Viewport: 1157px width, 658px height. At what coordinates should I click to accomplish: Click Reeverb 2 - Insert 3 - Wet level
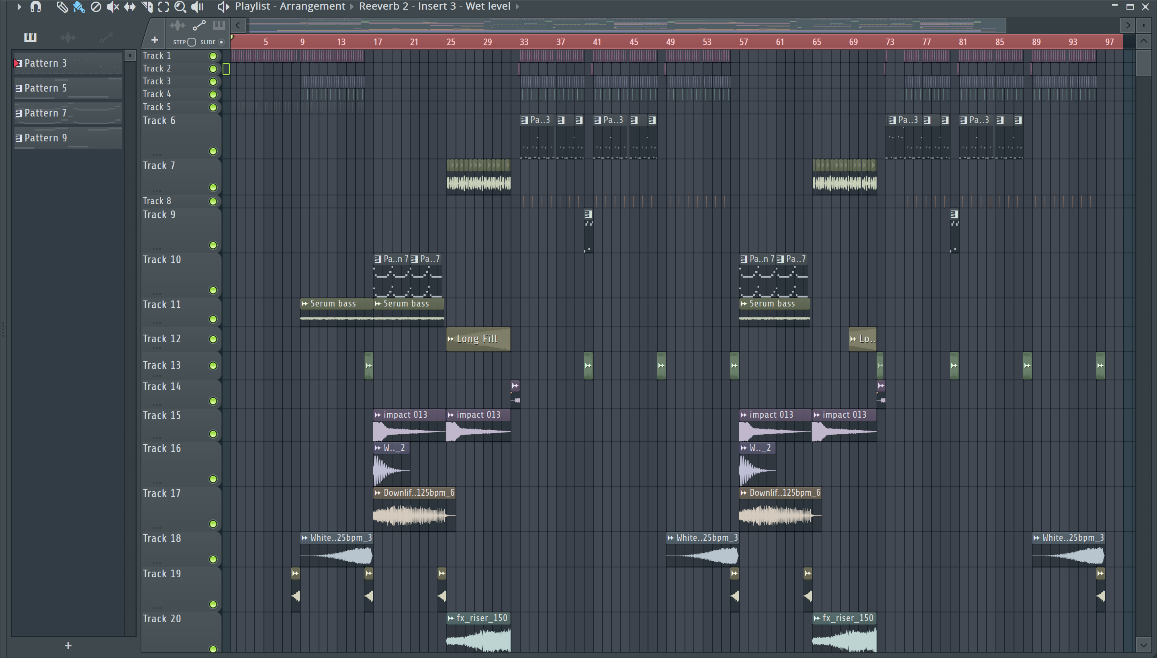[435, 6]
